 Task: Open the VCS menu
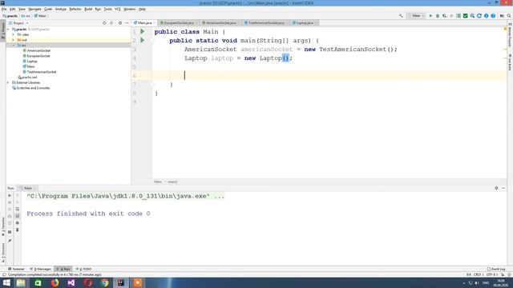118,9
